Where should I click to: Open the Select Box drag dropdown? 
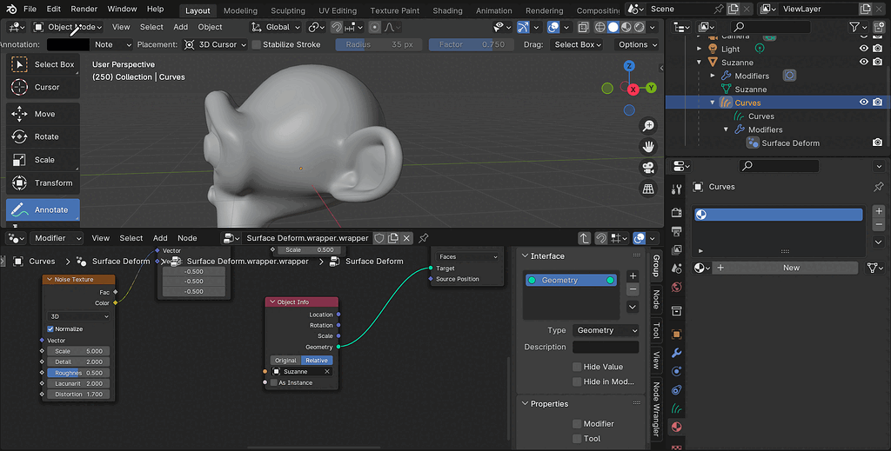(x=579, y=45)
